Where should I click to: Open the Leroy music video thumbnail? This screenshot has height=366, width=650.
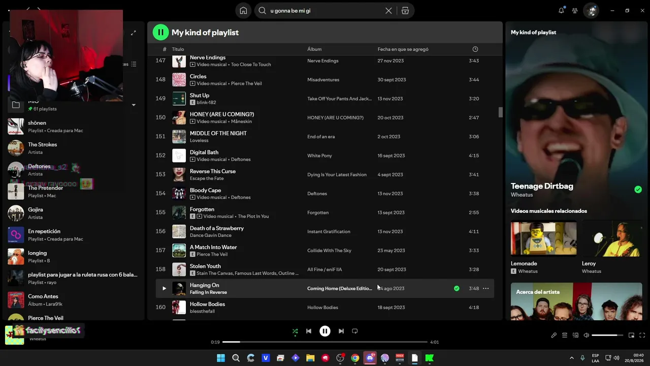click(x=612, y=238)
